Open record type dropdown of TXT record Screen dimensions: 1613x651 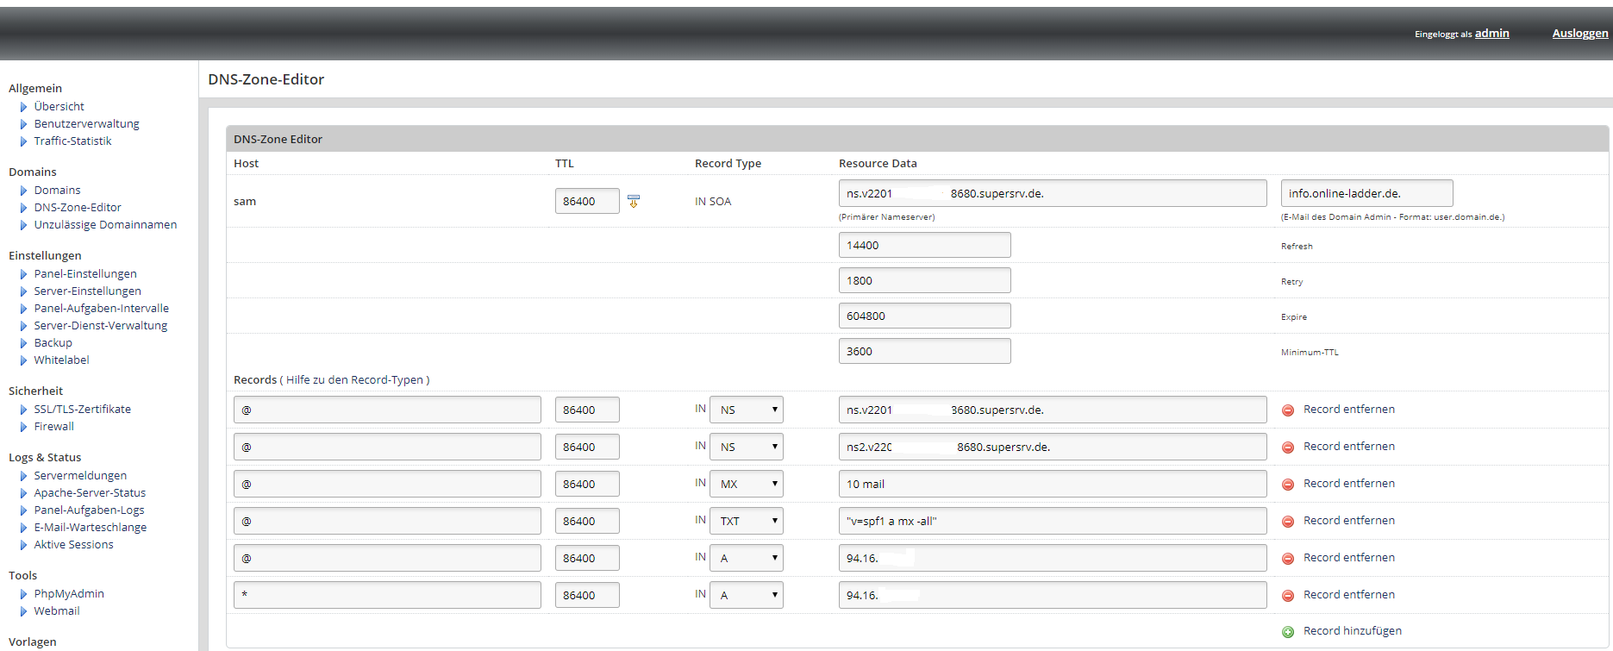point(746,521)
